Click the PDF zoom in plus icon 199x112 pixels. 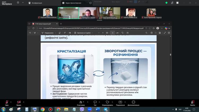point(103,33)
